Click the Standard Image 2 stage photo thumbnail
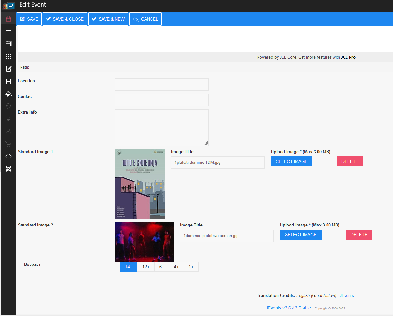Image resolution: width=393 pixels, height=316 pixels. tap(144, 242)
